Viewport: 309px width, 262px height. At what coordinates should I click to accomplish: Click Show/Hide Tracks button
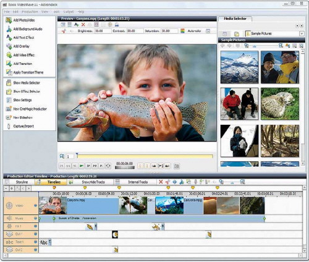point(90,182)
